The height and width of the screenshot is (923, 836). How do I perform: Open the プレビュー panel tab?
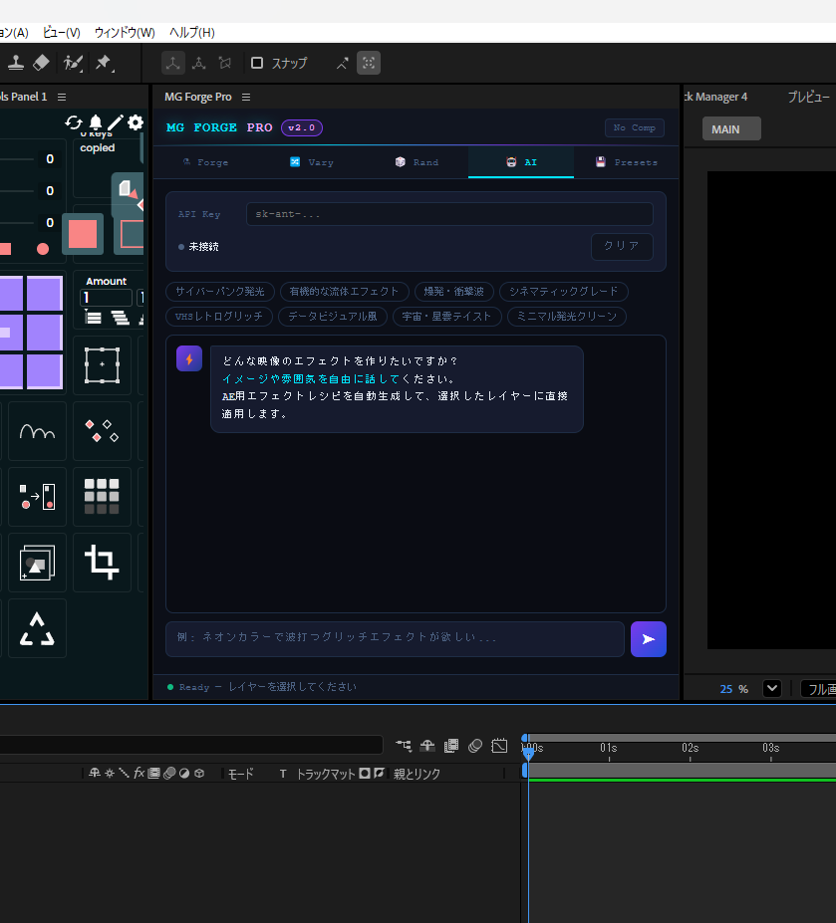coord(808,98)
